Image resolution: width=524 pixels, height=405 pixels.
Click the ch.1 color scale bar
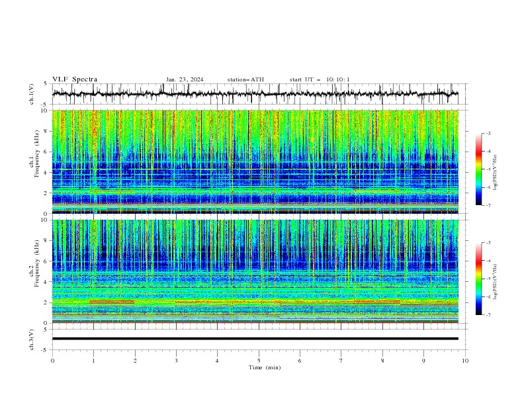(x=478, y=169)
